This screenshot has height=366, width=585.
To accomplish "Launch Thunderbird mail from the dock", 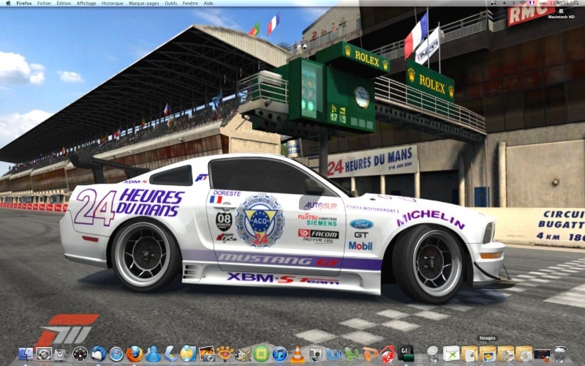I will (x=98, y=354).
